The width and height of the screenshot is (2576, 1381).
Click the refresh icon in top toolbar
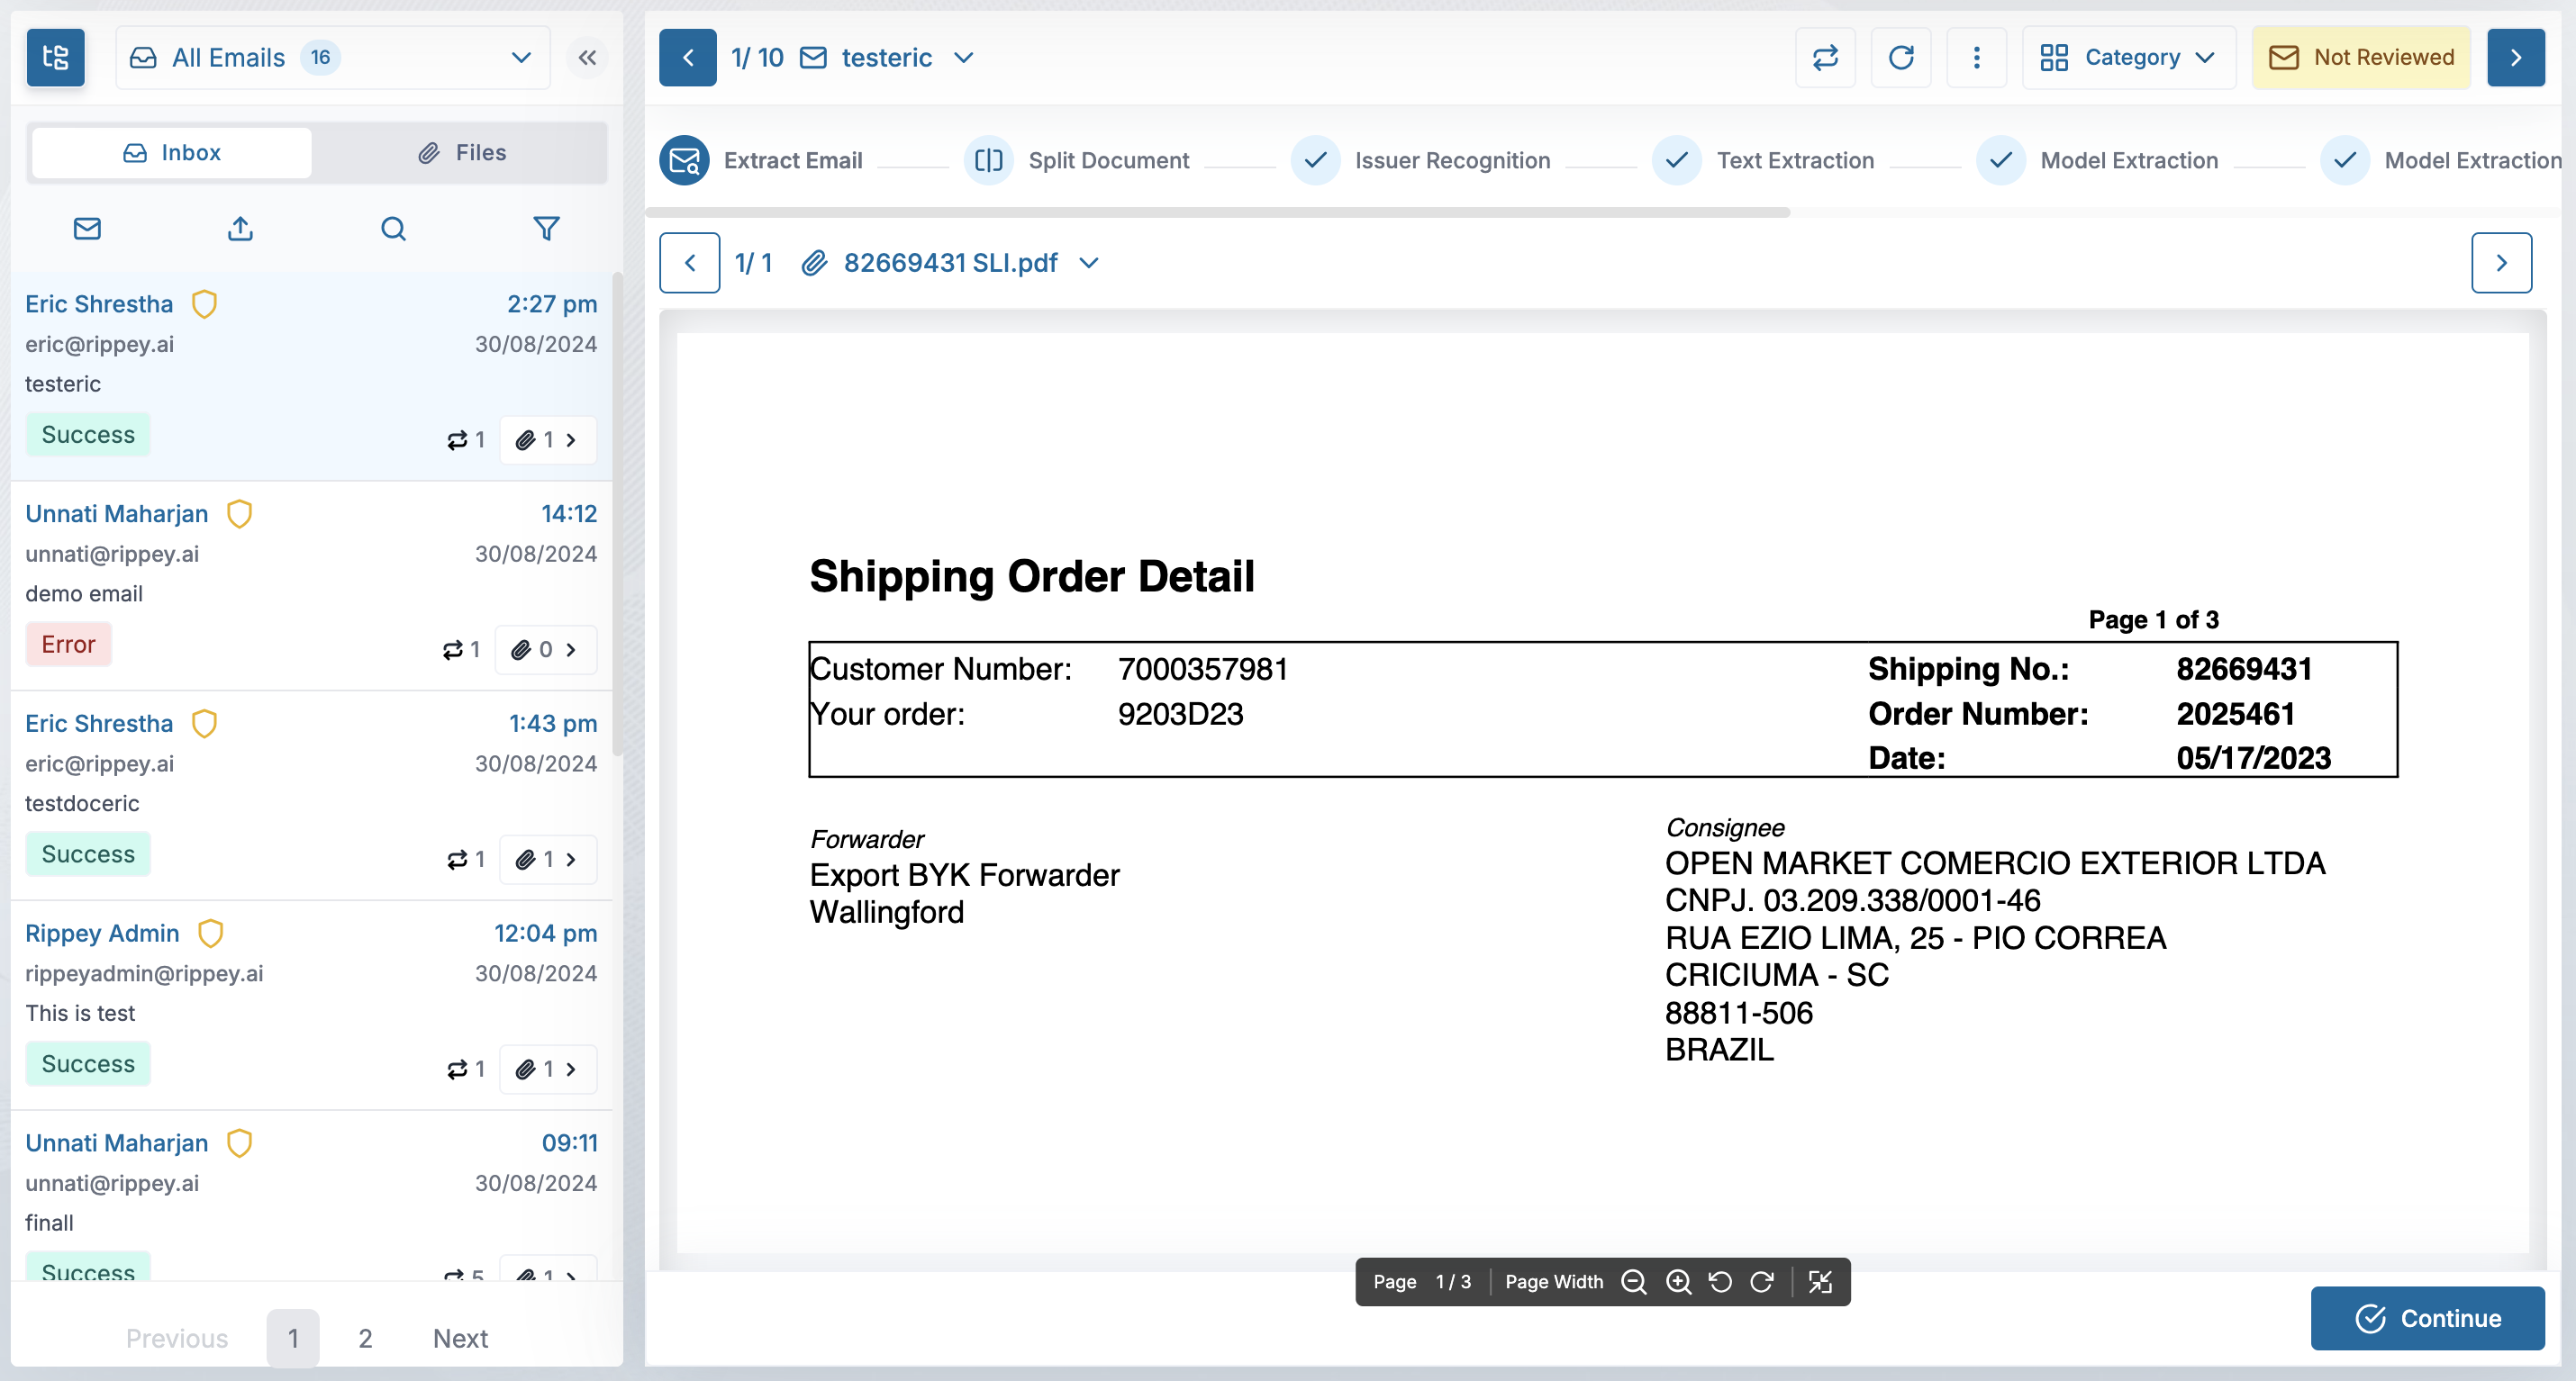coord(1901,58)
